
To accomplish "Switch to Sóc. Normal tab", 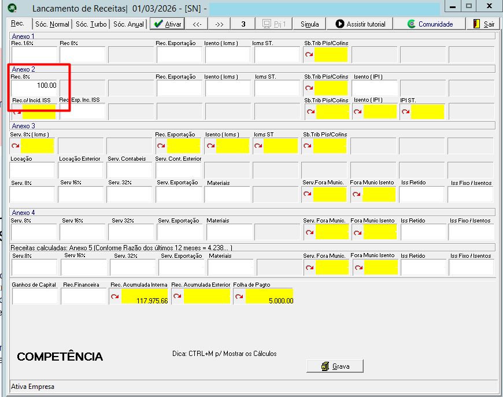I will 52,24.
